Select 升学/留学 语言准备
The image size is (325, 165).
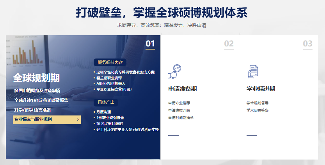32,110
